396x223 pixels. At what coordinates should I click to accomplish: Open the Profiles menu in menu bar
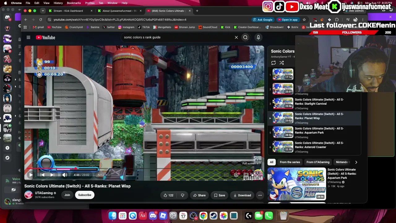point(90,3)
